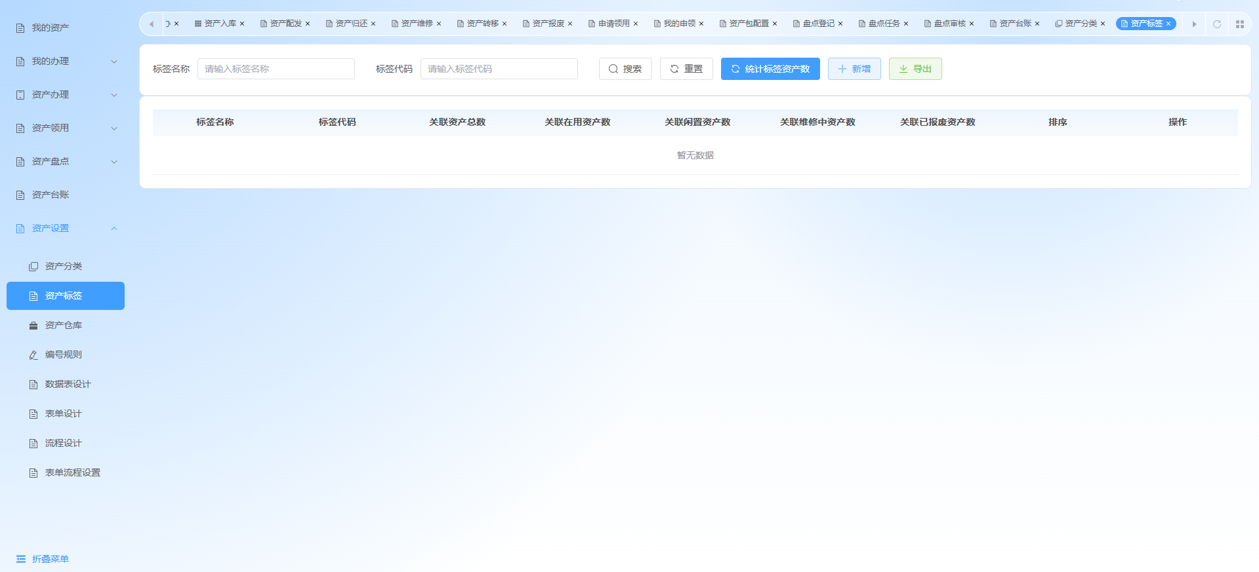
Task: Close the 我的申领 tab
Action: pos(701,24)
